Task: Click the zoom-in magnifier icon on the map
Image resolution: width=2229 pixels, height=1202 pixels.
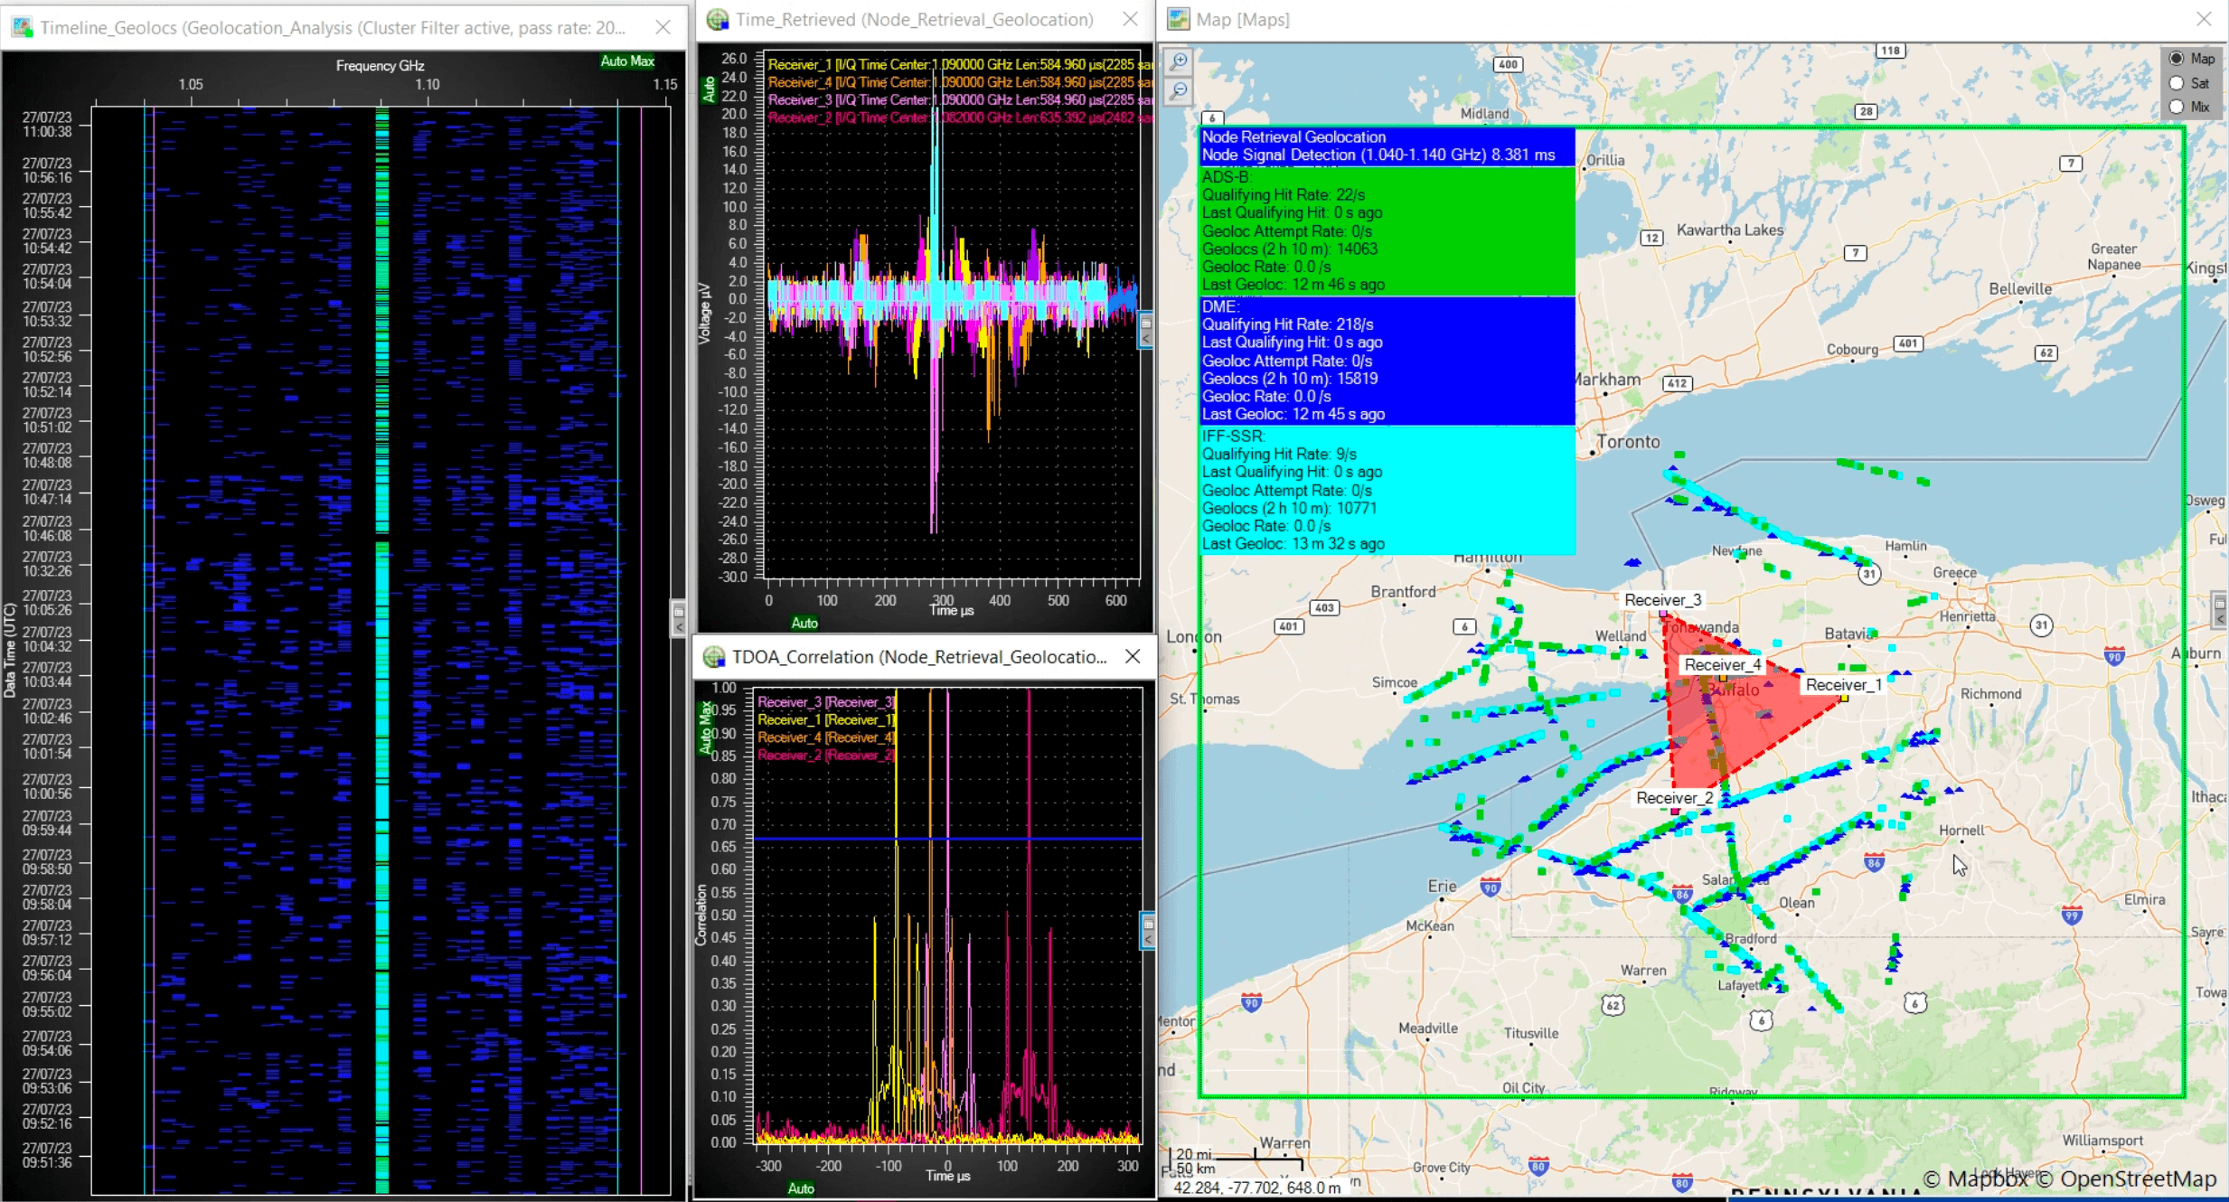Action: point(1178,61)
